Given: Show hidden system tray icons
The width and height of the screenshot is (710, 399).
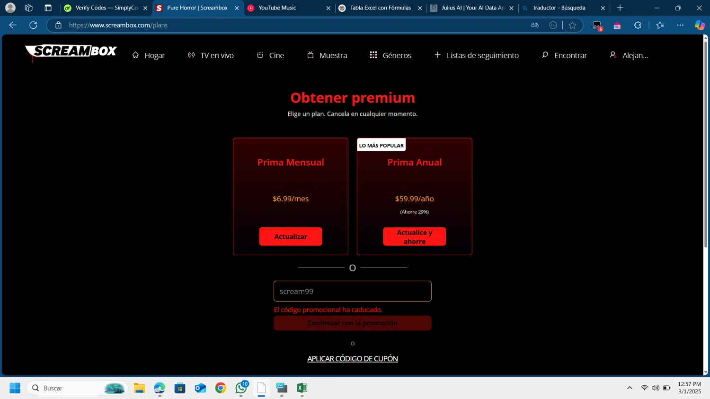Looking at the screenshot, I should point(630,388).
